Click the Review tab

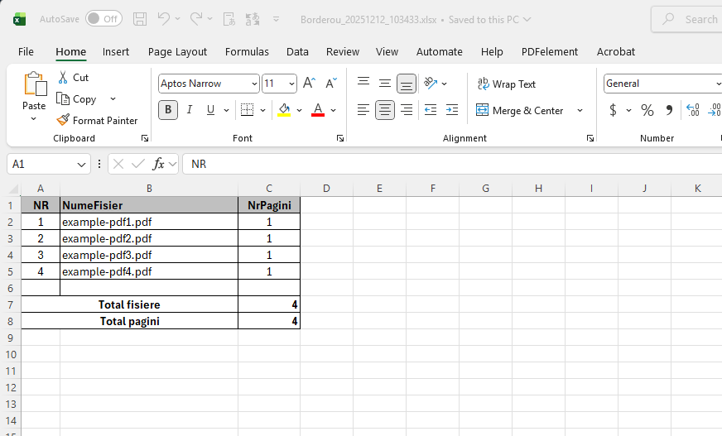tap(343, 51)
